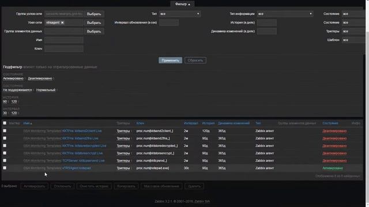The width and height of the screenshot is (369, 207).
Task: Reset the filter with Сбросить
Action: click(195, 60)
